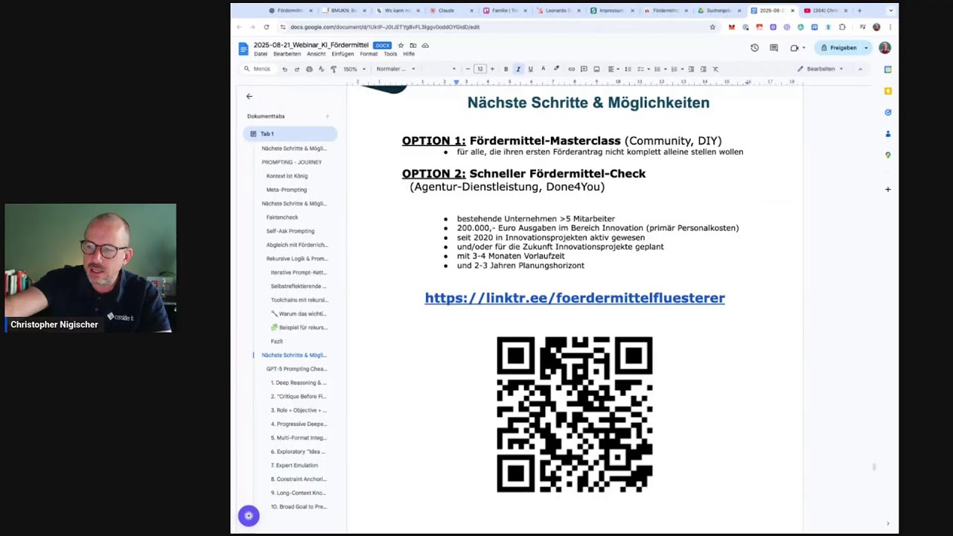The width and height of the screenshot is (953, 536).
Task: Clear text formatting
Action: tap(715, 69)
